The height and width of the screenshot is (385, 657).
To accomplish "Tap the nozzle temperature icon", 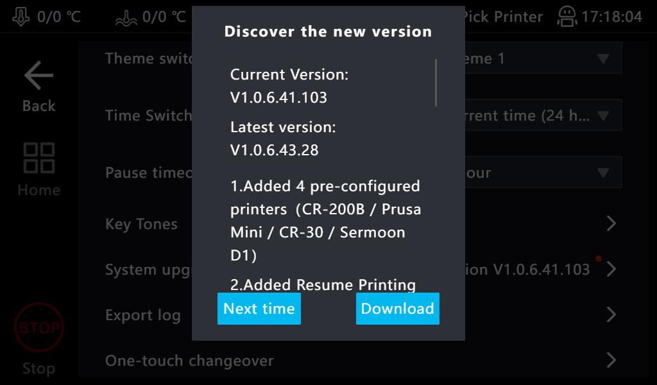I will click(21, 16).
